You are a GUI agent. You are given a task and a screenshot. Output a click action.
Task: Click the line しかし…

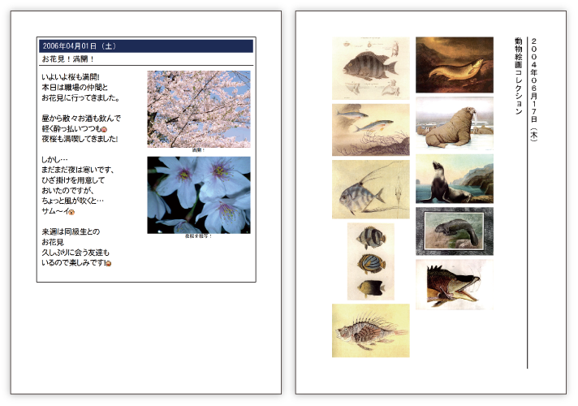click(x=54, y=160)
